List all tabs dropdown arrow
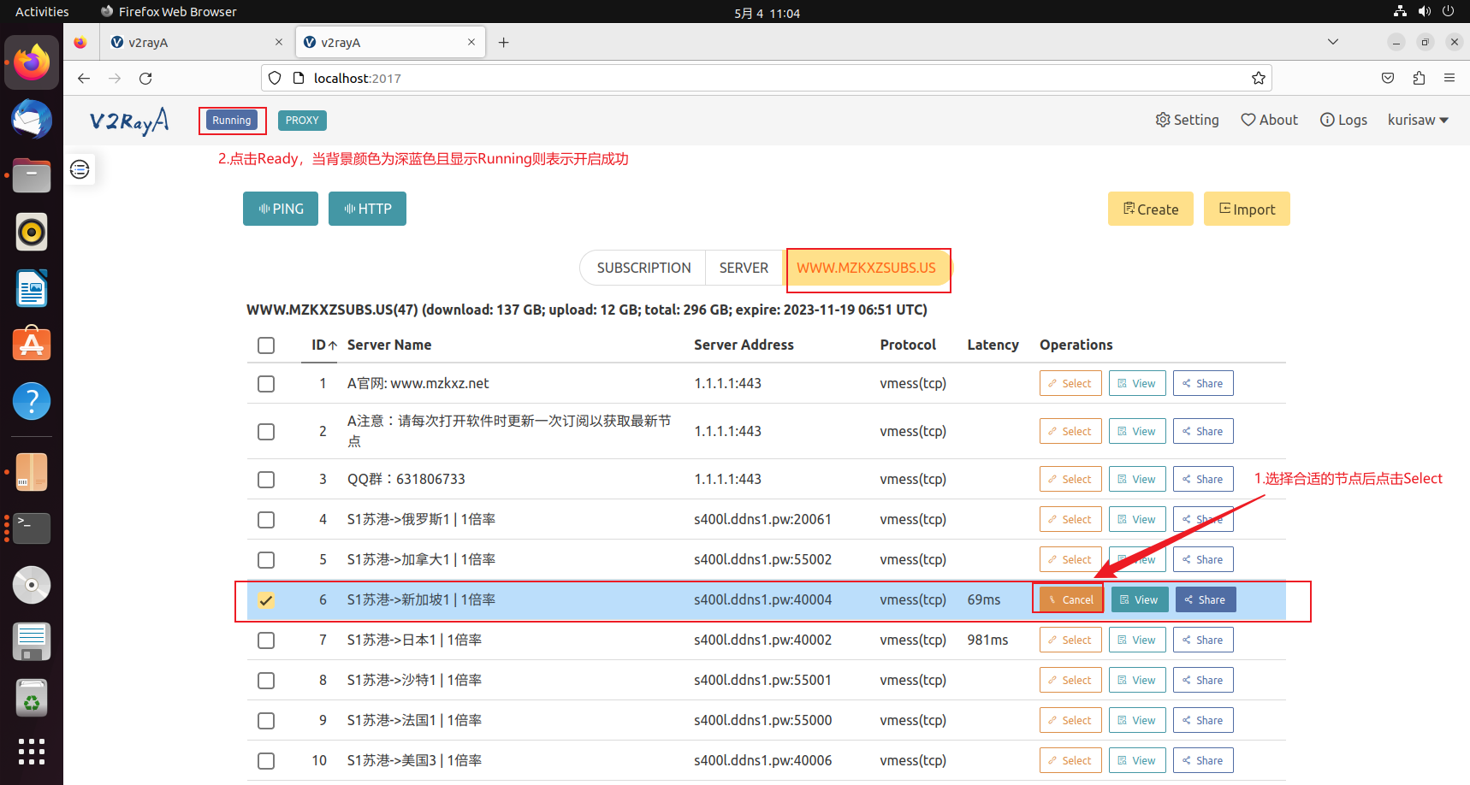The image size is (1470, 785). click(1332, 42)
